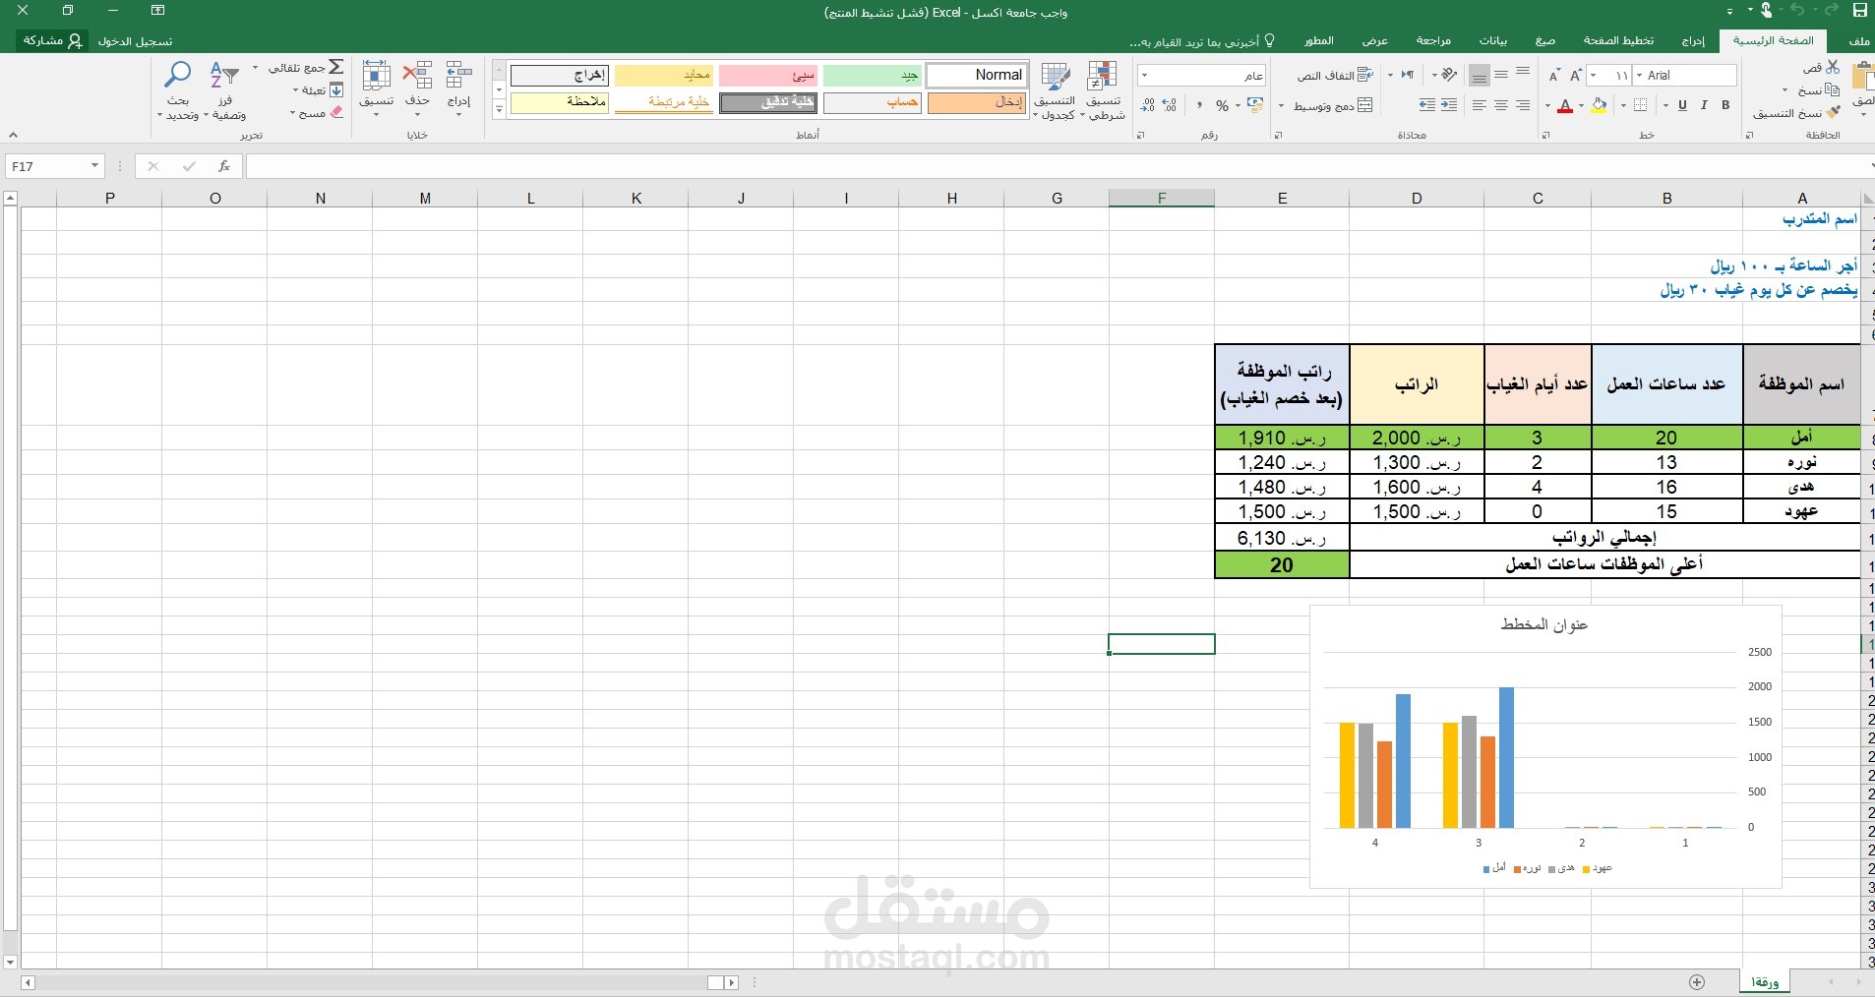Click the Tell me search box
This screenshot has width=1875, height=997.
[x=1202, y=41]
